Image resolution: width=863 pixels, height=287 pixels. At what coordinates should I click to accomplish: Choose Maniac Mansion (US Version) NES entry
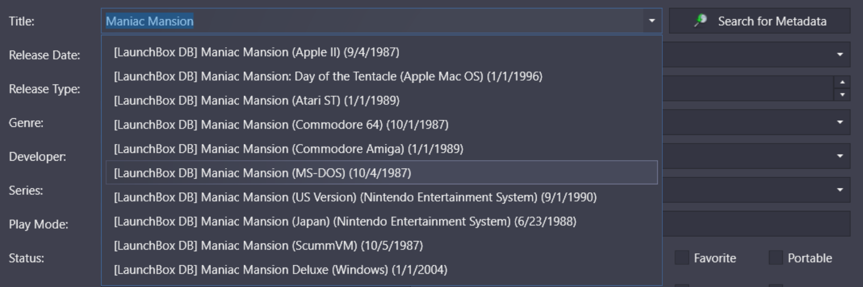(x=382, y=197)
